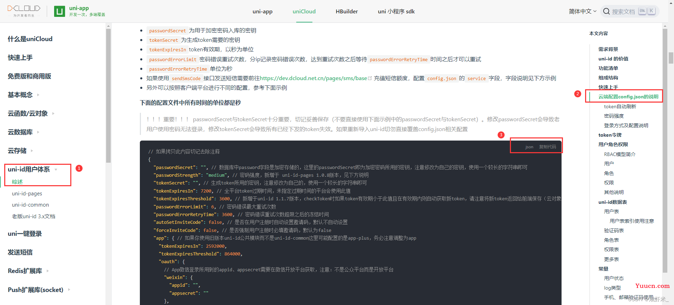
Task: Jump to 验证码表 in table of contents
Action: coord(614,231)
